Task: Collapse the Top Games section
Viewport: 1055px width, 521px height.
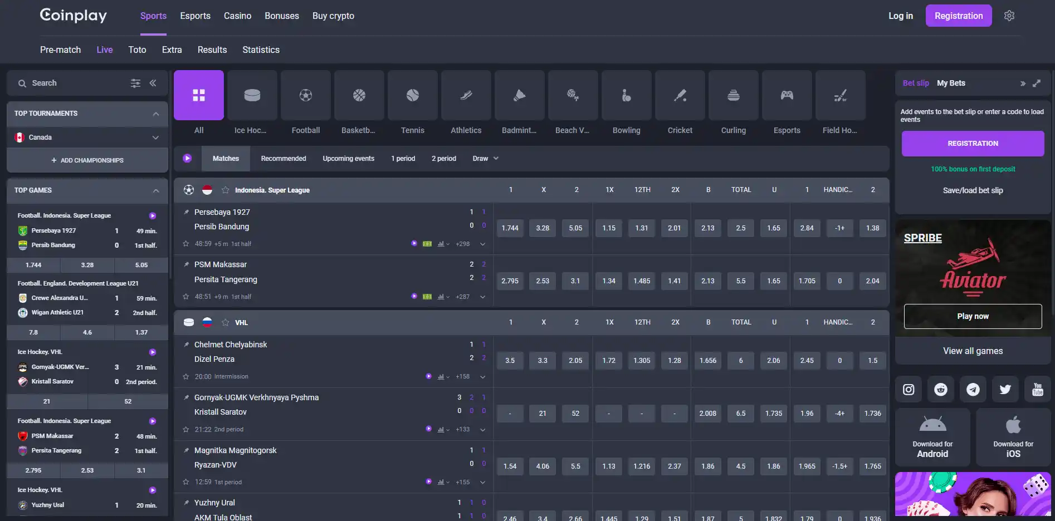Action: coord(156,190)
